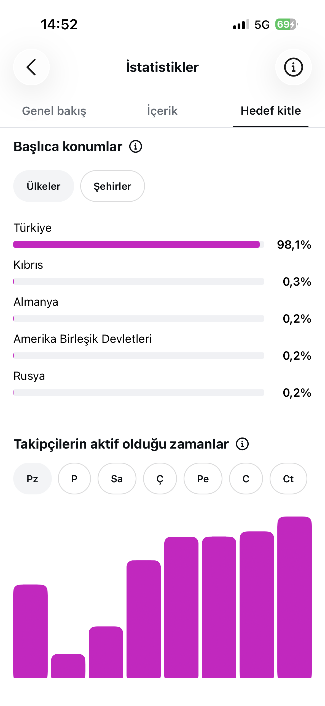Open the info icon beside the İstatistikler title
325x706 pixels.
[x=293, y=67]
